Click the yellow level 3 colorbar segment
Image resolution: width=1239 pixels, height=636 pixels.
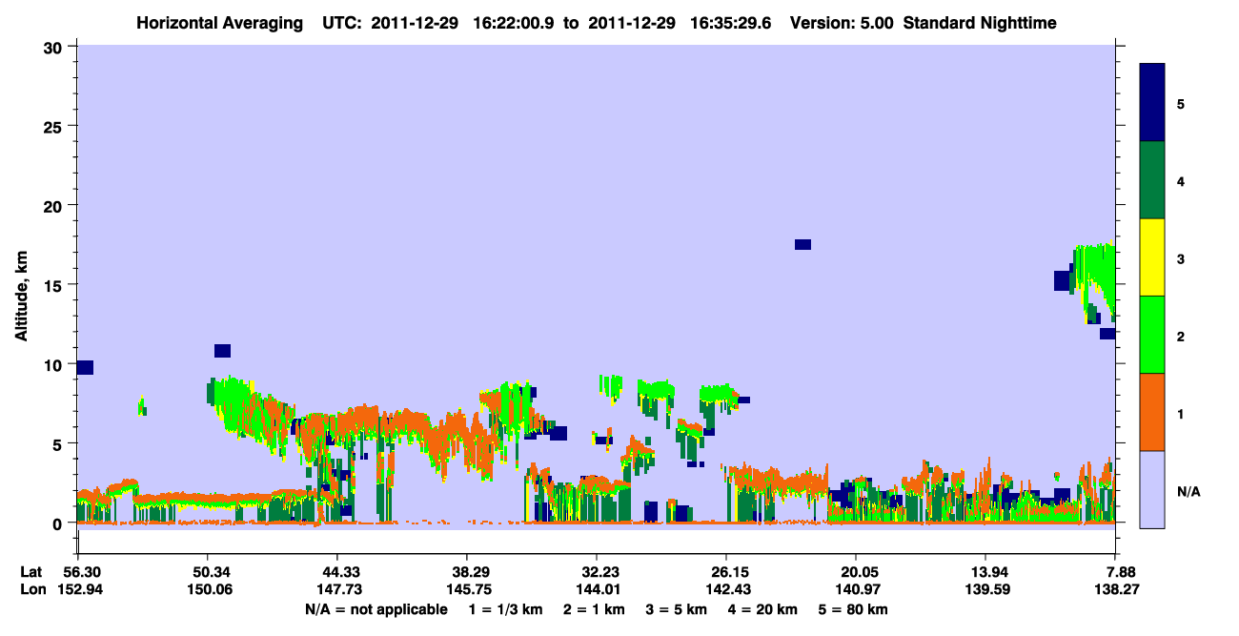(x=1152, y=257)
